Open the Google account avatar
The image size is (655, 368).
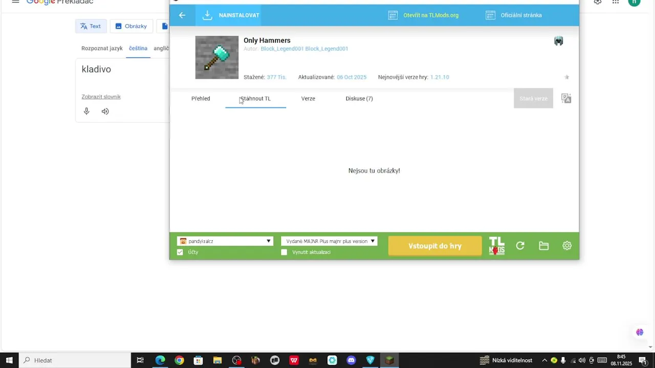635,2
